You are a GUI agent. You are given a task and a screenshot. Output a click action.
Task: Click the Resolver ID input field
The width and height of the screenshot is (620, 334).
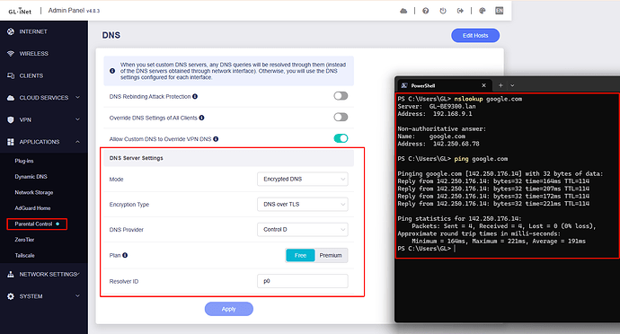(303, 281)
